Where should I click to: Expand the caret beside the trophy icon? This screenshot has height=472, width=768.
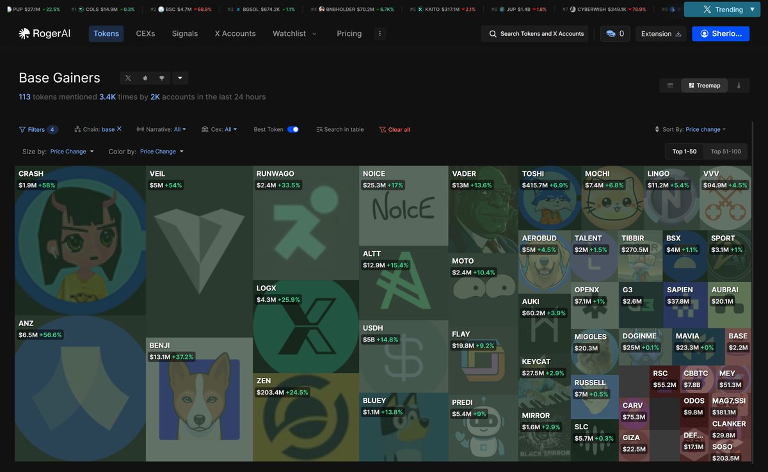pos(179,78)
